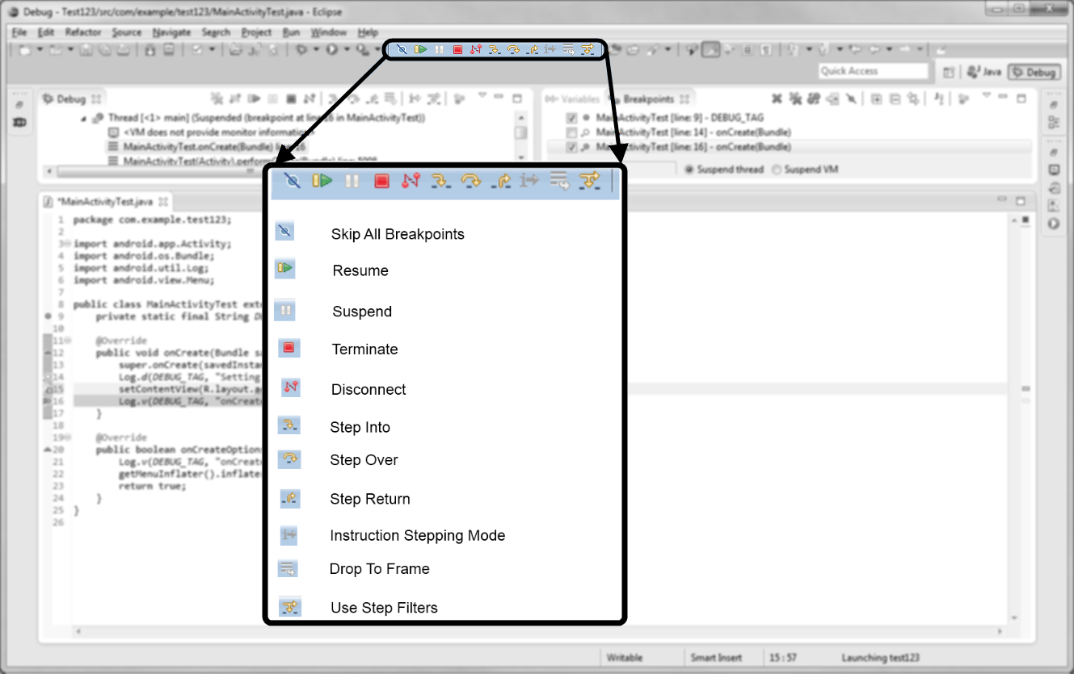The image size is (1074, 674).
Task: Click 'import android.util.Log;' line
Action: click(x=141, y=268)
